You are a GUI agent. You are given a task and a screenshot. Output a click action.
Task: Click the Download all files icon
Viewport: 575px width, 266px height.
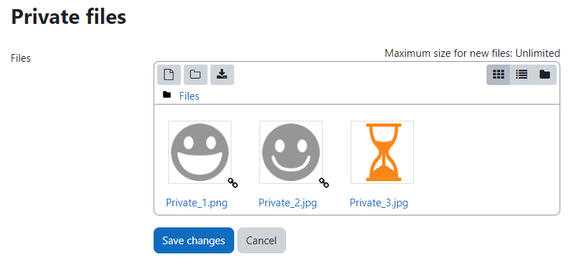[222, 74]
